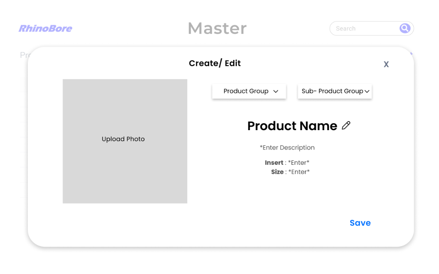Click the *Enter* value next to Size

click(x=299, y=172)
